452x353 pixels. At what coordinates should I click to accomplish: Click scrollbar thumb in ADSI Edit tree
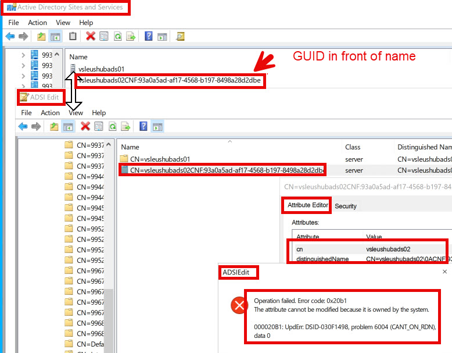tap(109, 320)
